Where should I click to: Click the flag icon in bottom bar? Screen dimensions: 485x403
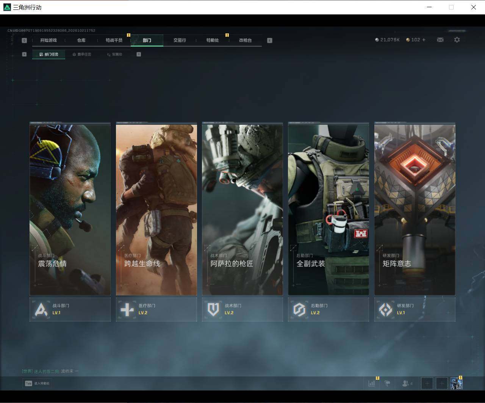pyautogui.click(x=387, y=383)
